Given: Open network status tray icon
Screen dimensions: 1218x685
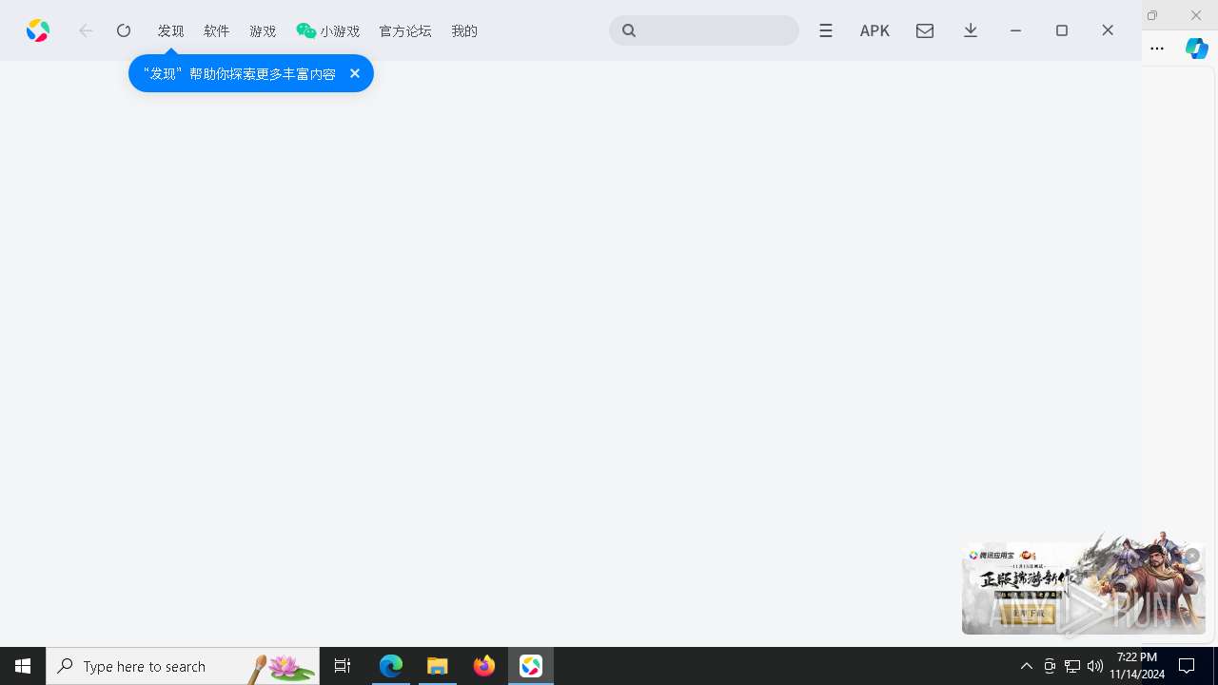Looking at the screenshot, I should point(1072,666).
